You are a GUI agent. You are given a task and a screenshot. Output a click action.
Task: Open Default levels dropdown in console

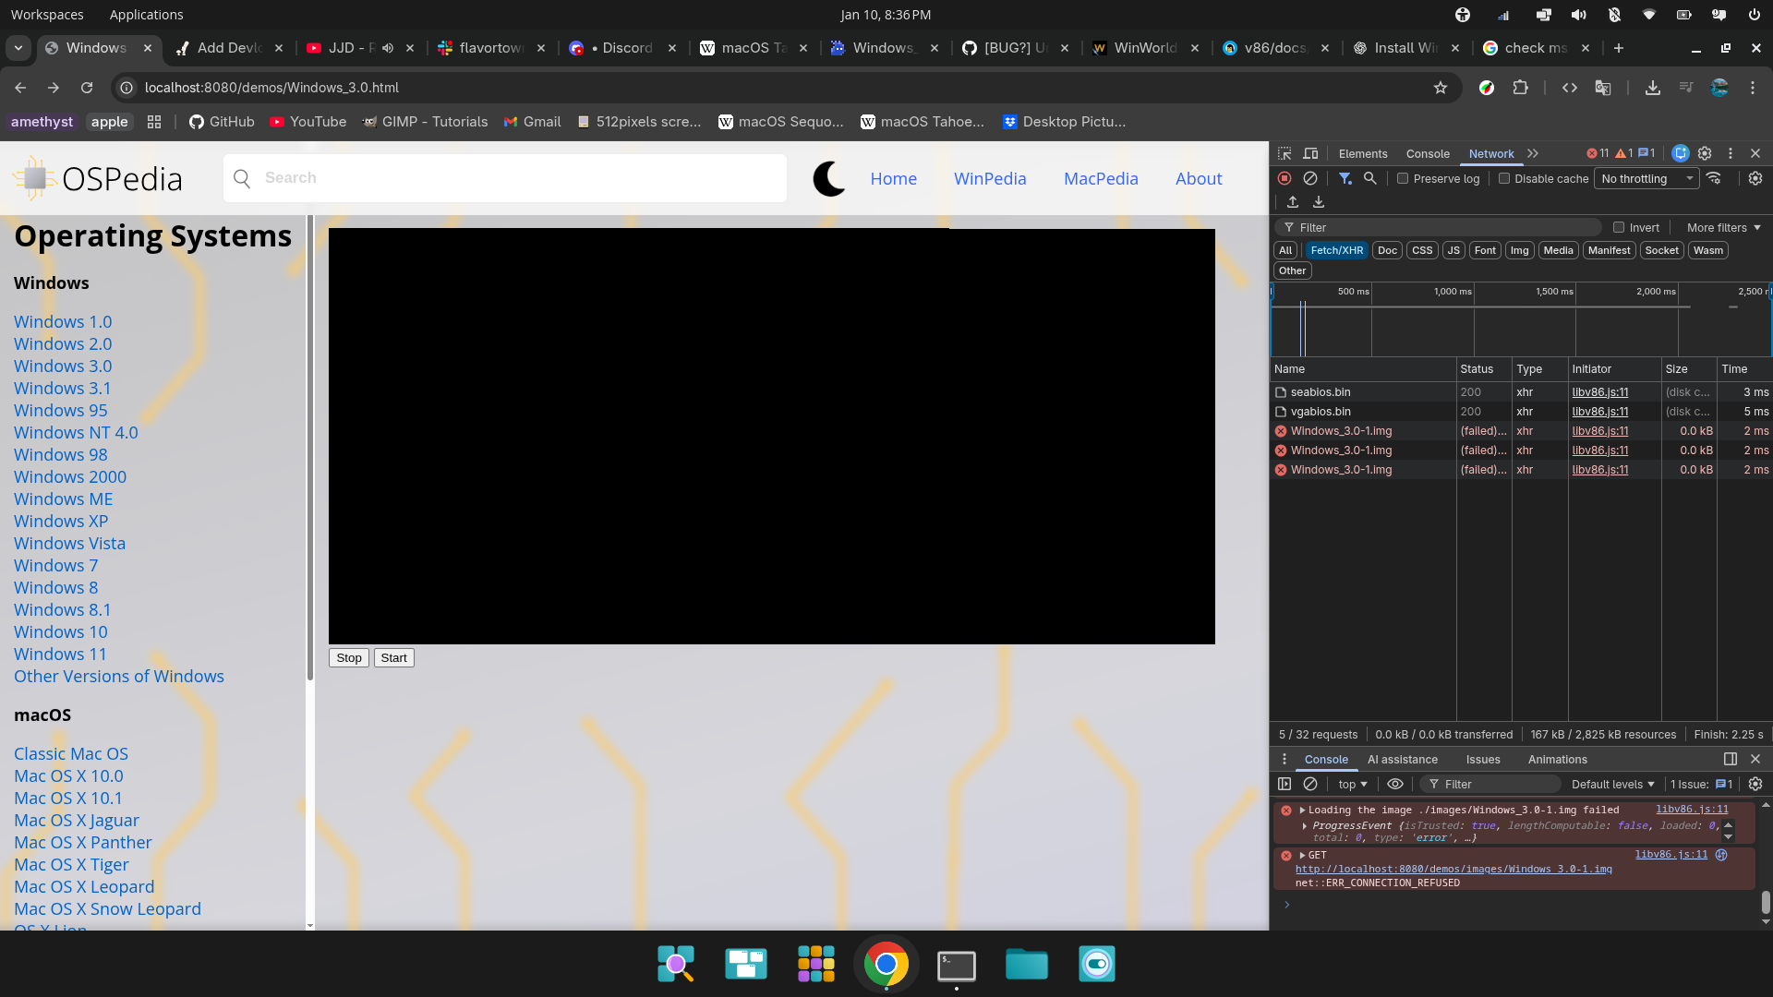coord(1612,785)
